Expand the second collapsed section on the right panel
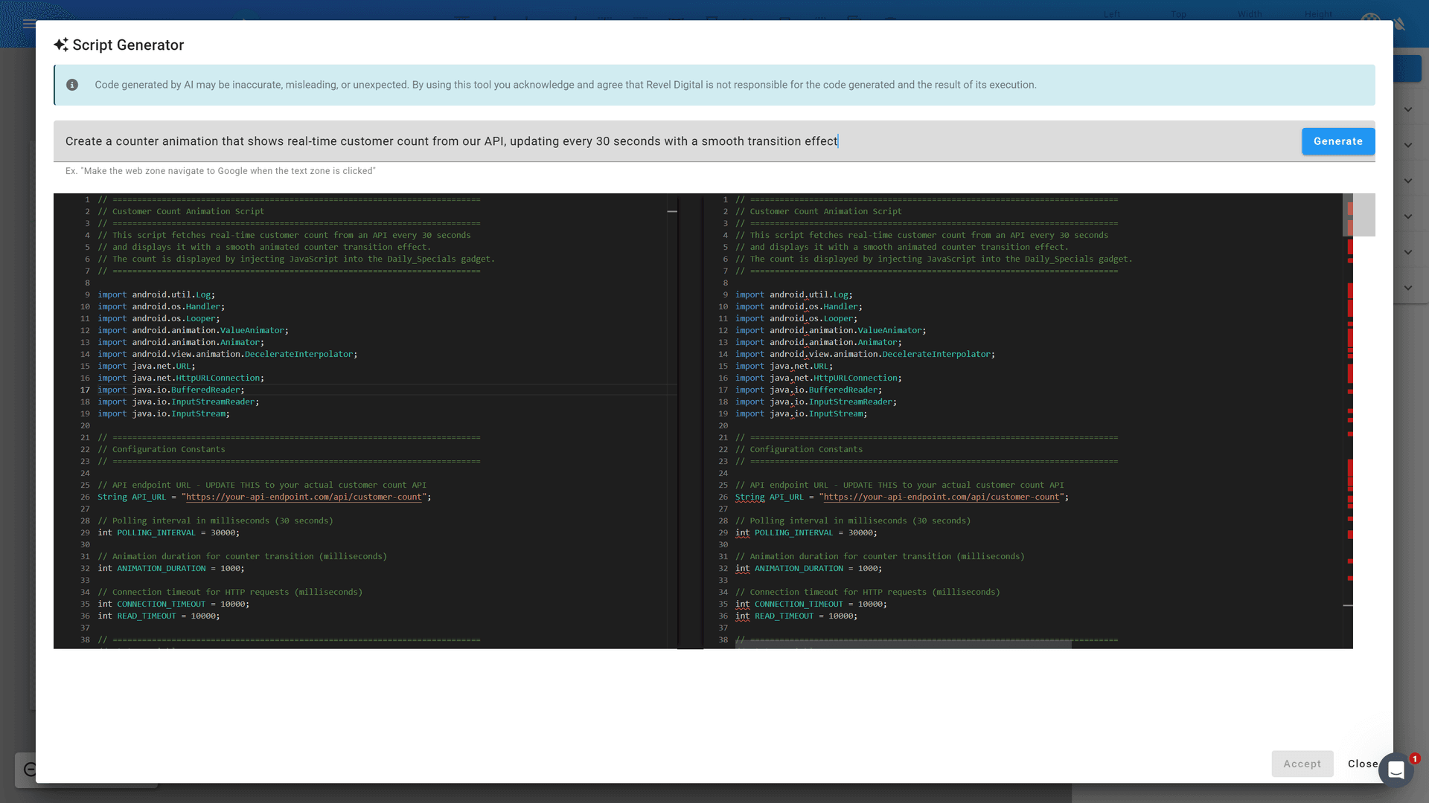The width and height of the screenshot is (1429, 803). click(1408, 144)
